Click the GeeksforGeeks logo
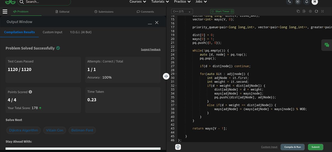Image resolution: width=332 pixels, height=152 pixels. (x=10, y=2)
